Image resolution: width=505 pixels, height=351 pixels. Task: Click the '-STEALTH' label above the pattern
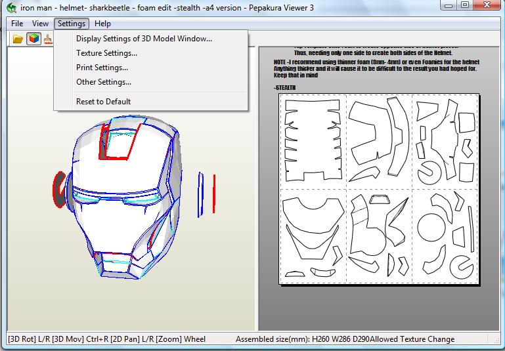pos(285,87)
